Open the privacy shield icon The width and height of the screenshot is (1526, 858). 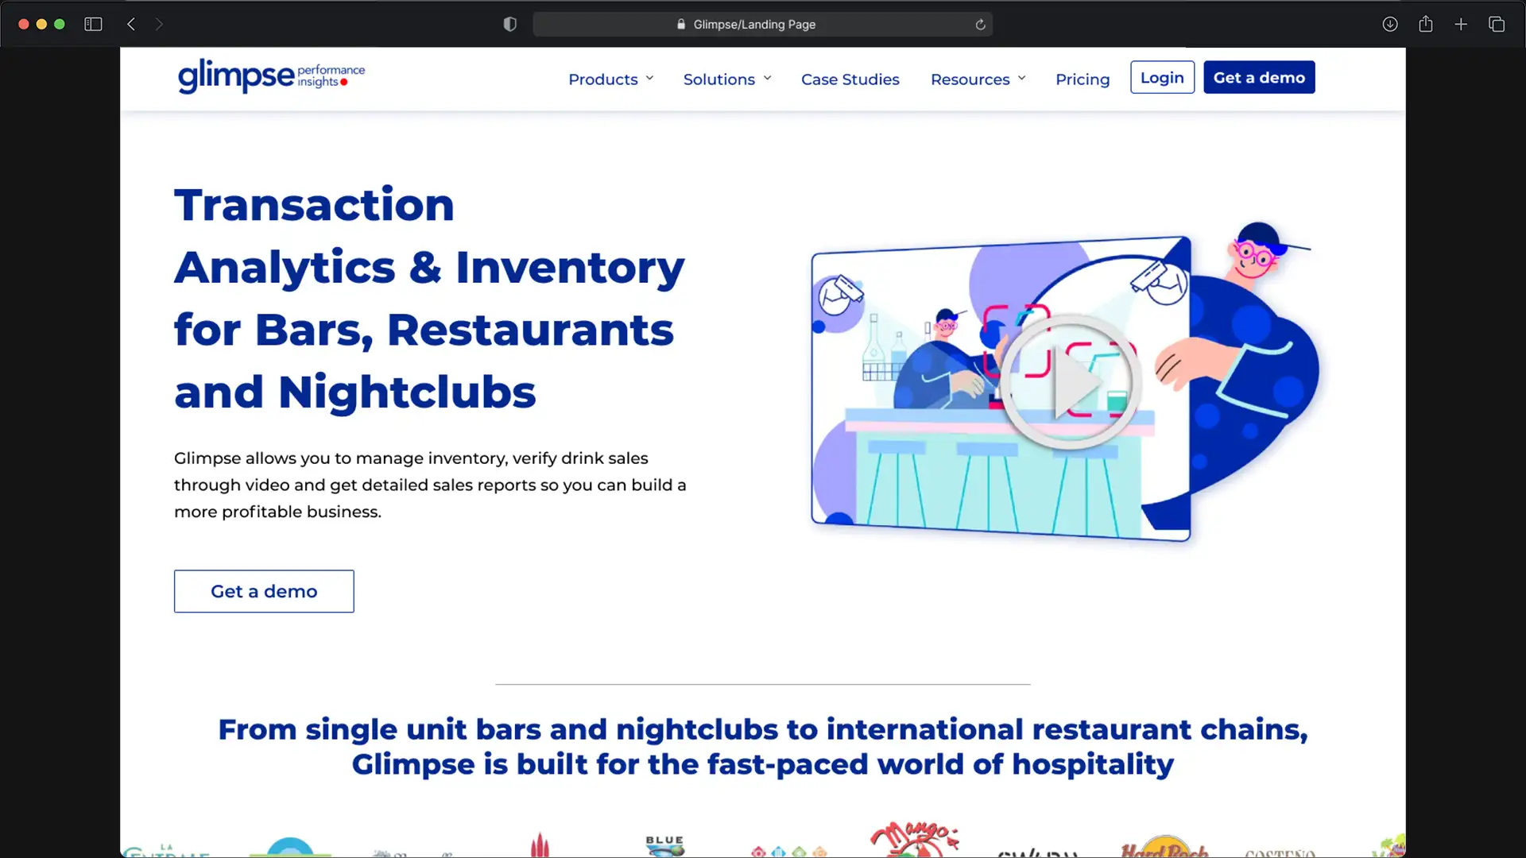click(510, 25)
